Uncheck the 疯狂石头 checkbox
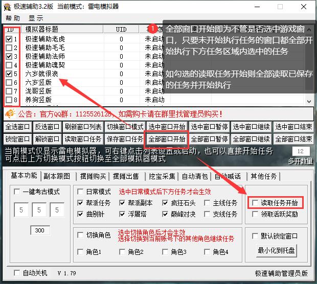317x284 pixels. pos(165,203)
